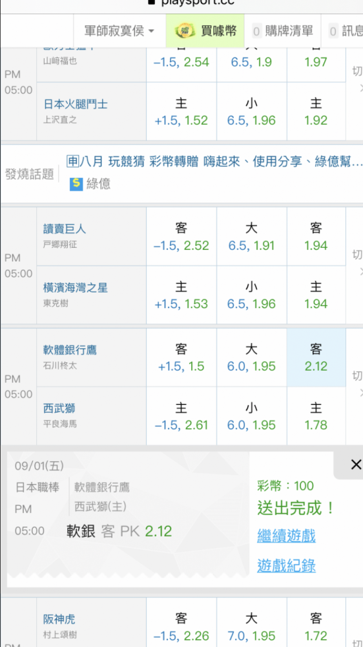Open the 軟體銀行鷹 team link
This screenshot has width=363, height=647.
point(70,350)
